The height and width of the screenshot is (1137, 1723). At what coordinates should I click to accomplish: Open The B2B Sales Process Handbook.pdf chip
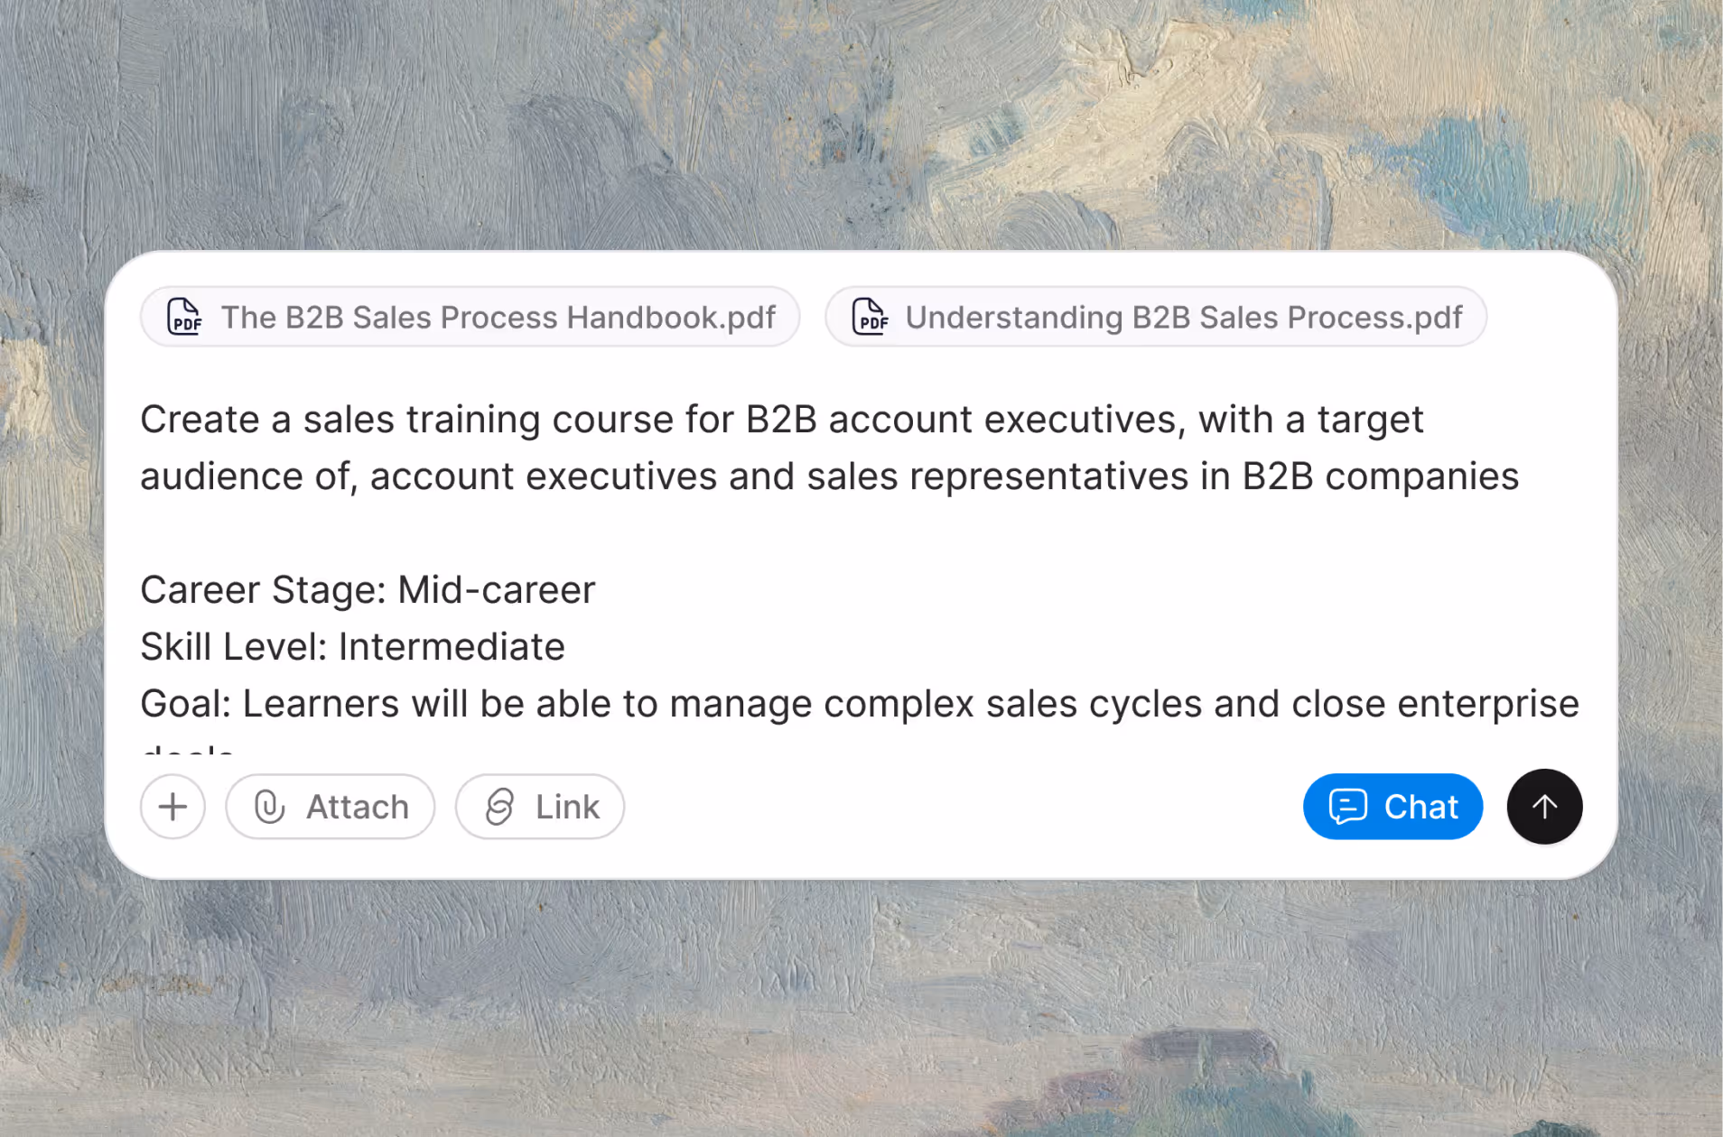pos(498,318)
